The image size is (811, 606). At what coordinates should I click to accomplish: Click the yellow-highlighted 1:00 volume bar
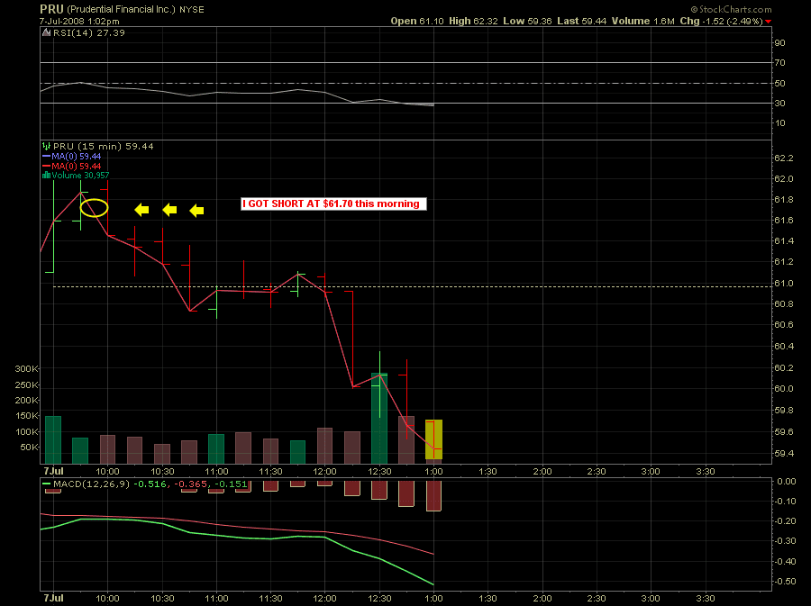pos(433,439)
